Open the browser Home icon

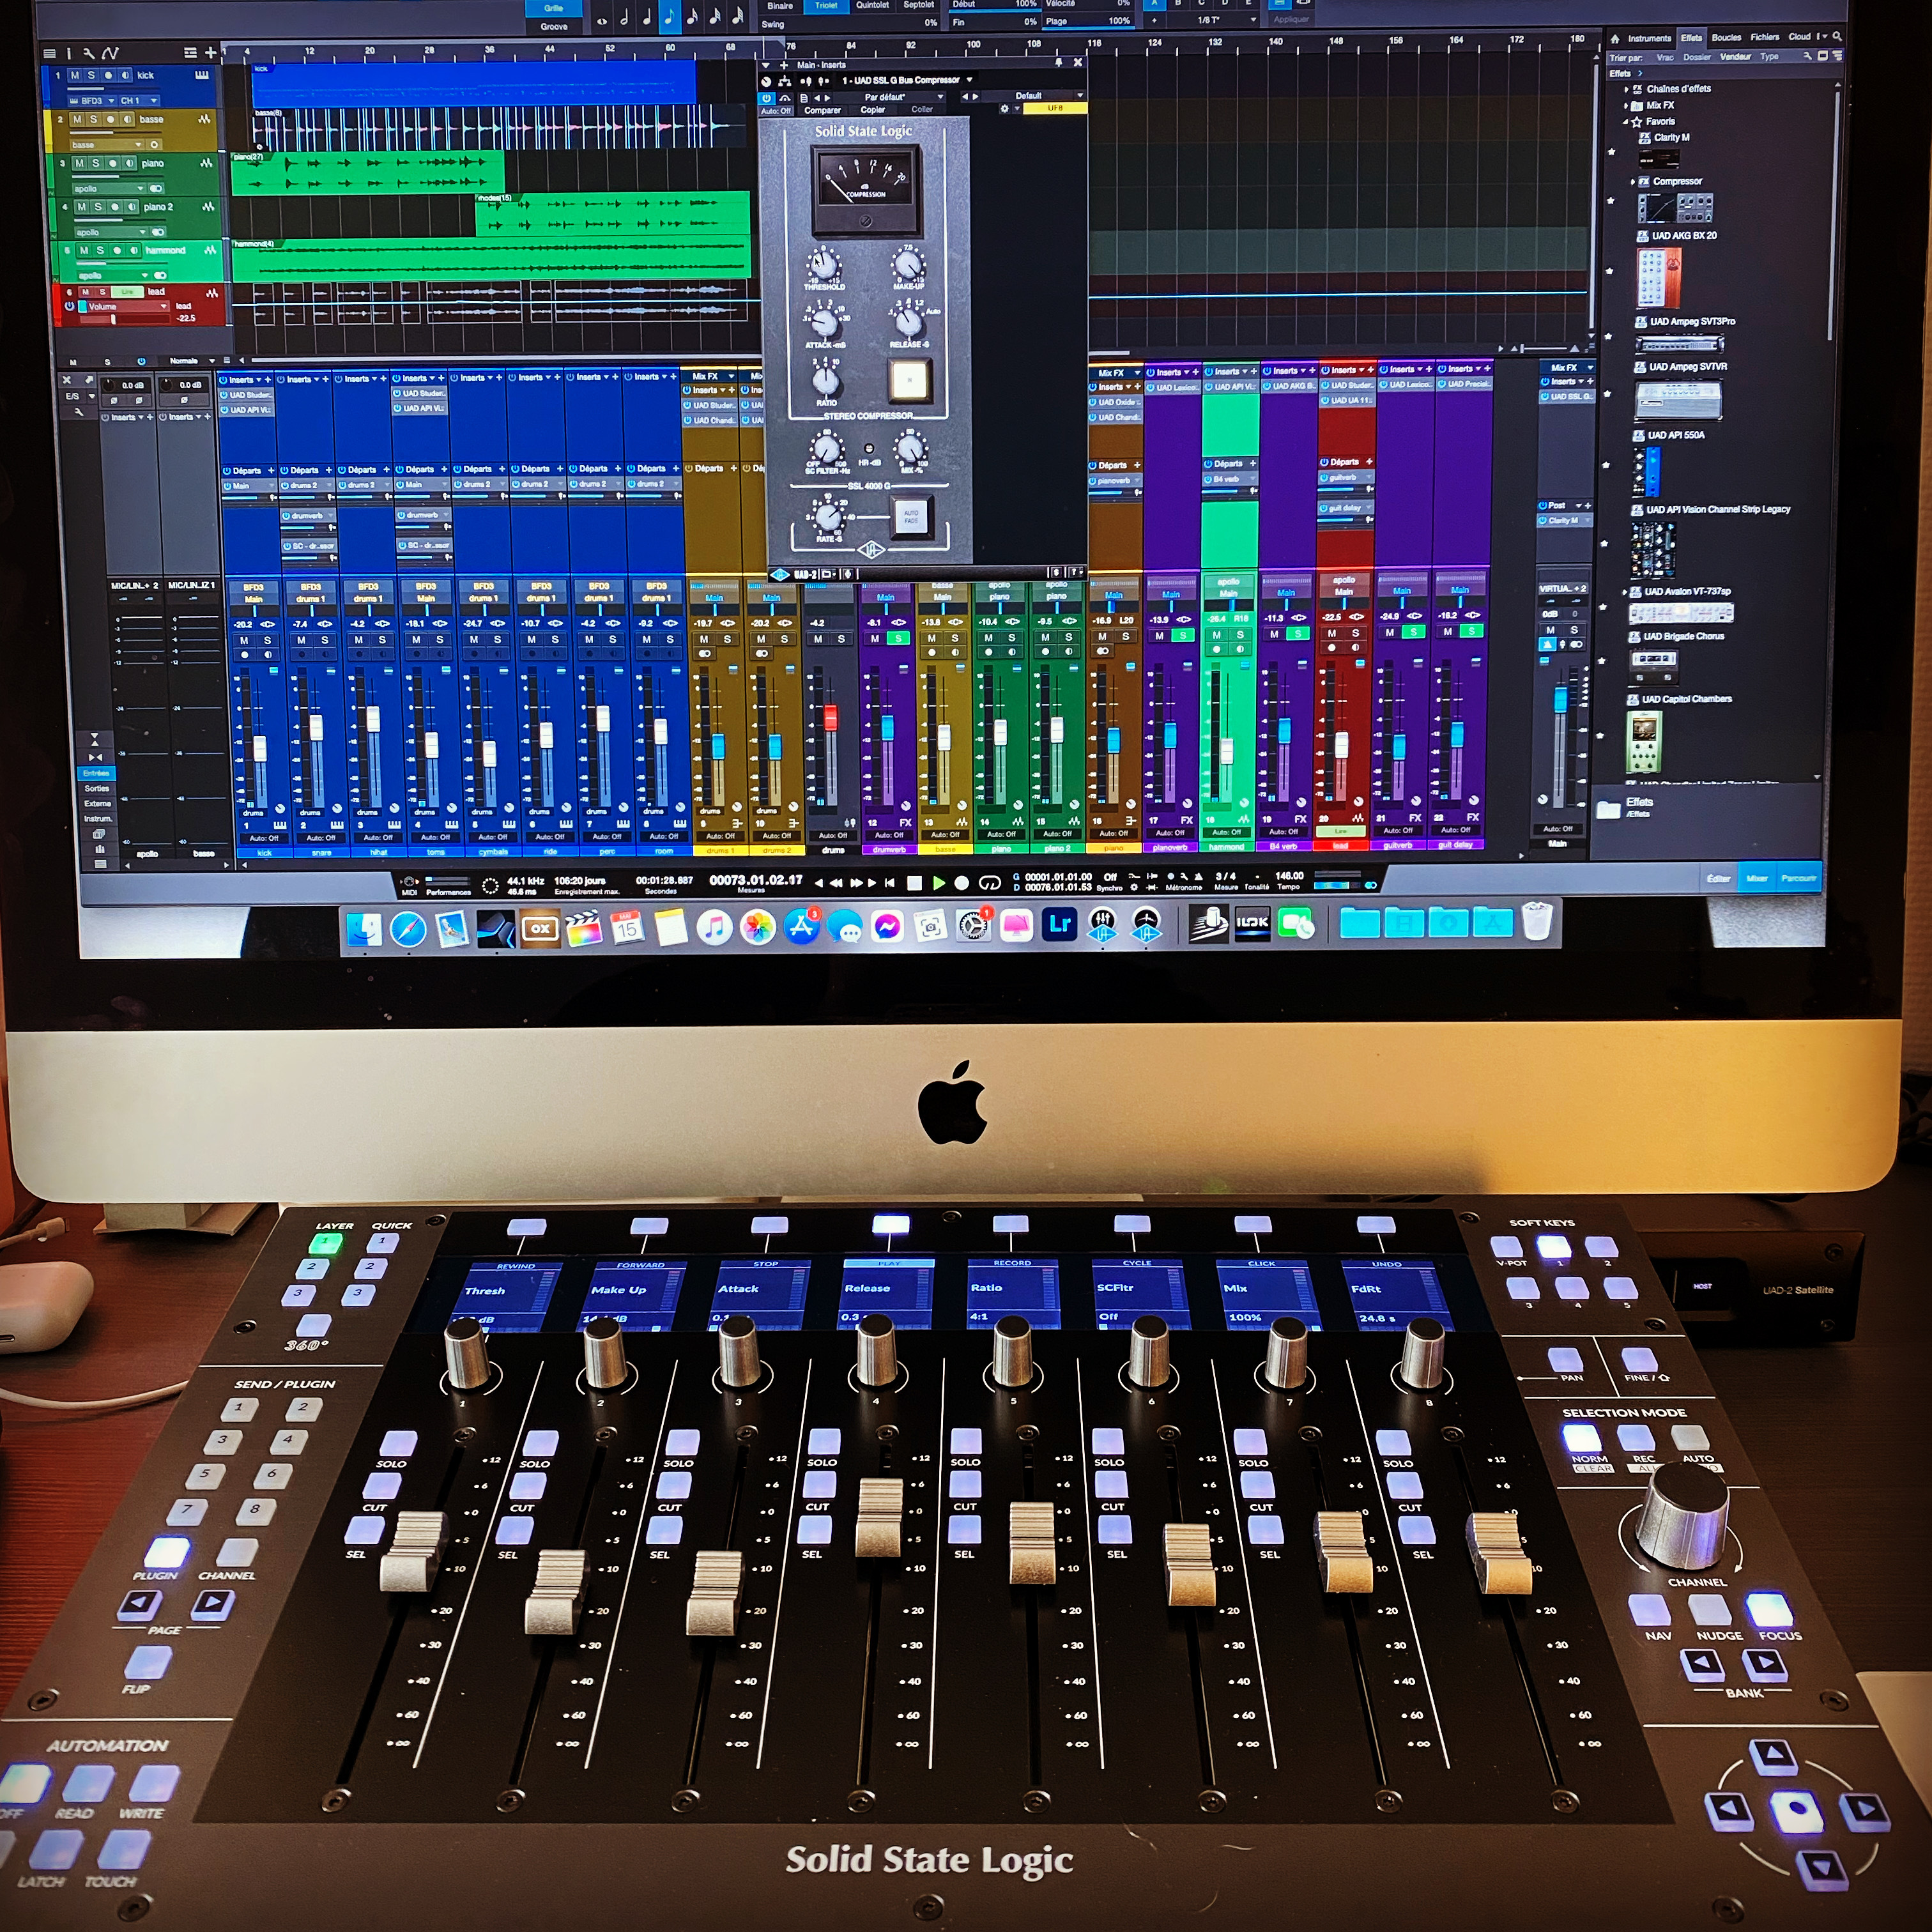[x=1614, y=38]
